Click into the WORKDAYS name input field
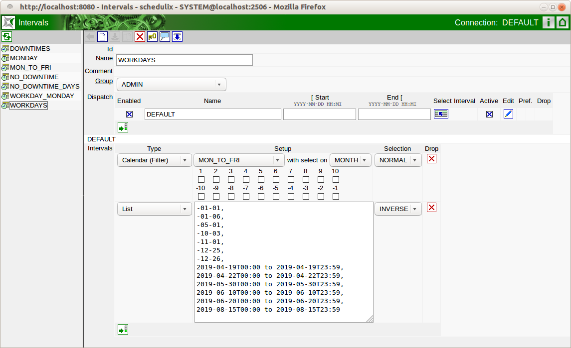The width and height of the screenshot is (571, 348). [185, 60]
